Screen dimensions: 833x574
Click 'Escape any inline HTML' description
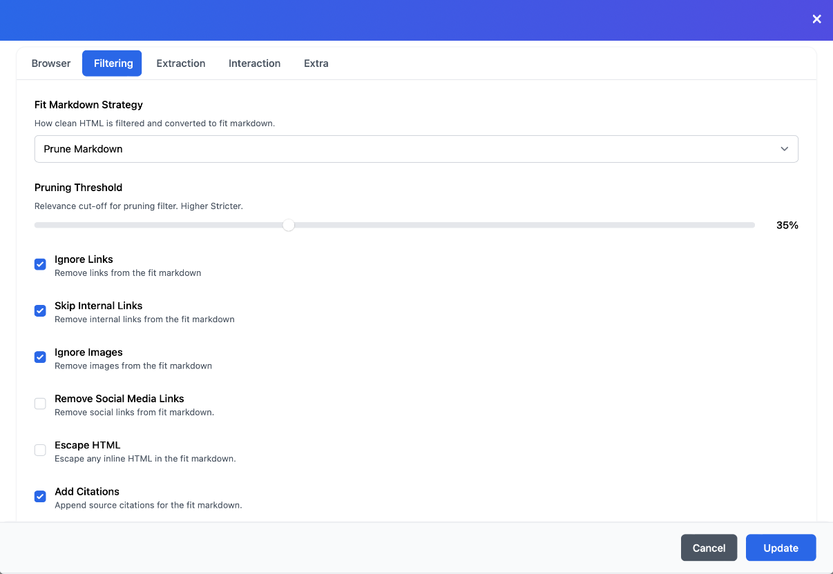tap(145, 458)
